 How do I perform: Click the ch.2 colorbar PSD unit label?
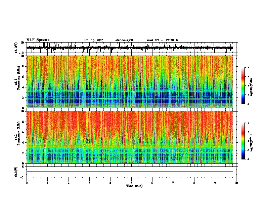[251, 142]
